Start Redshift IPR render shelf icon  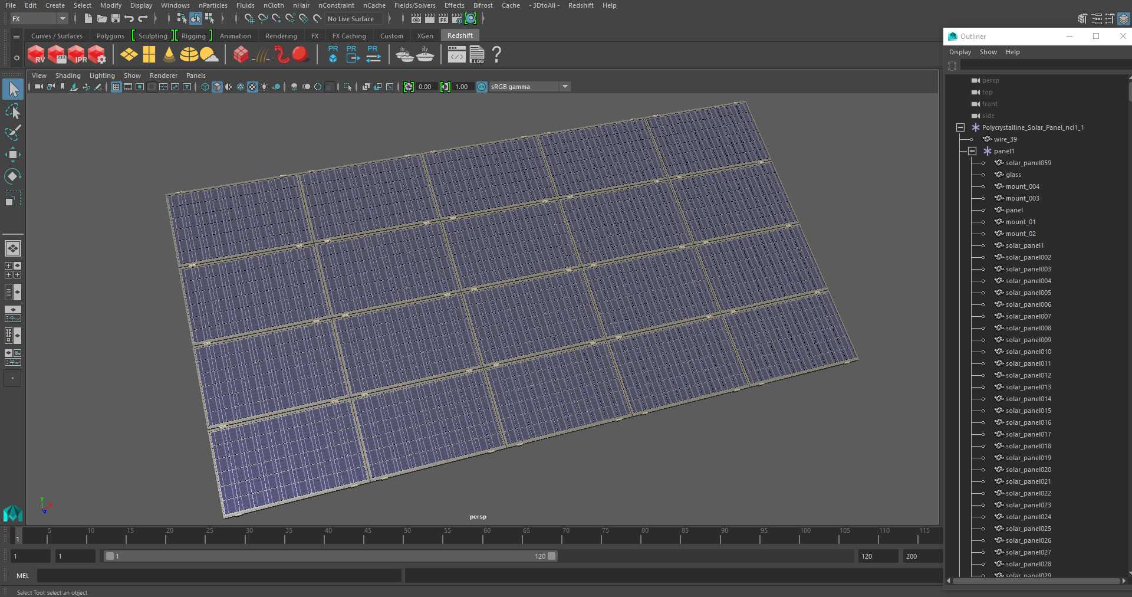77,55
